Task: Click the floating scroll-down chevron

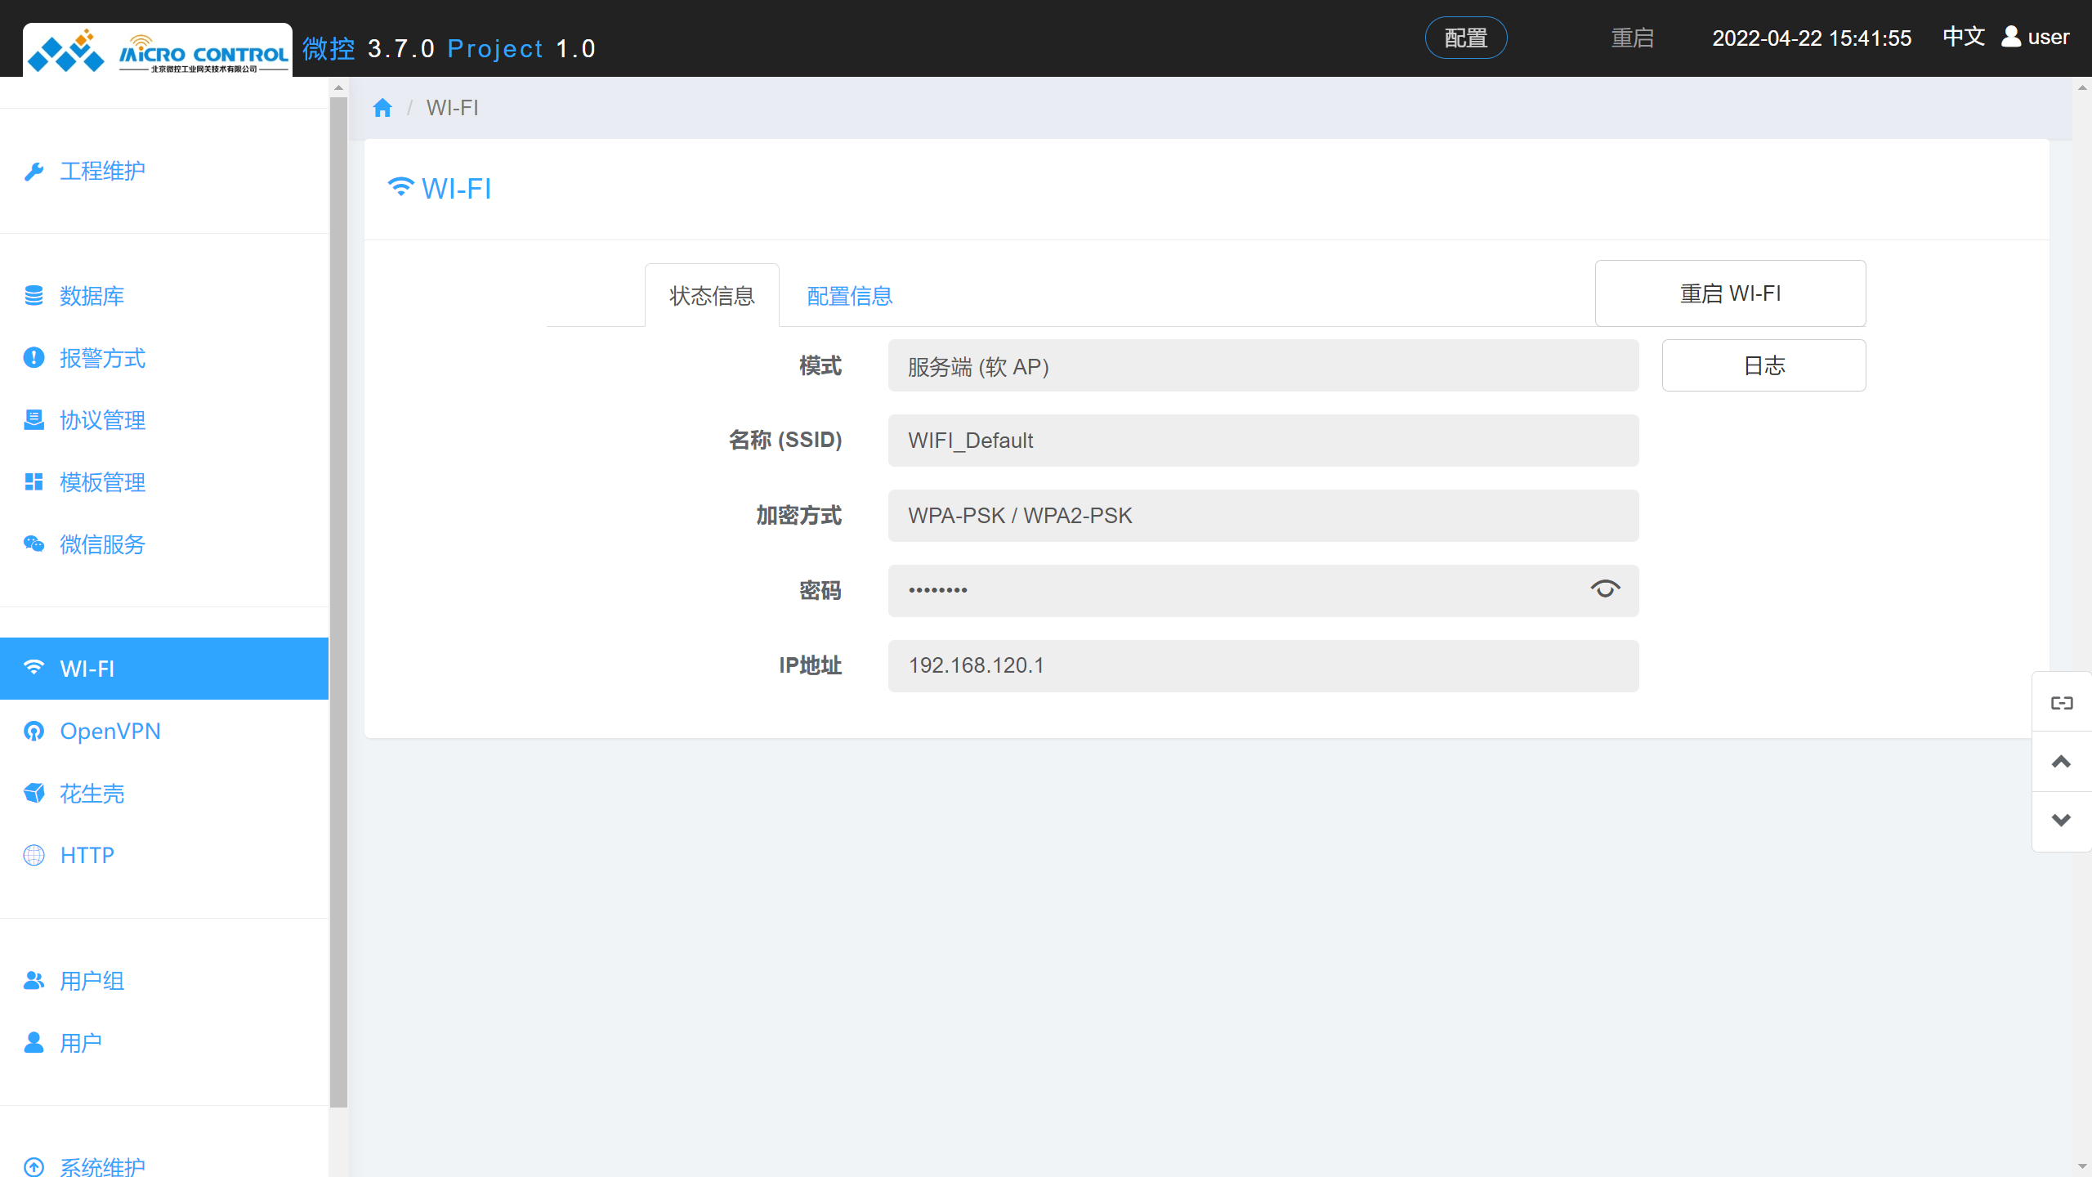Action: [x=2061, y=821]
